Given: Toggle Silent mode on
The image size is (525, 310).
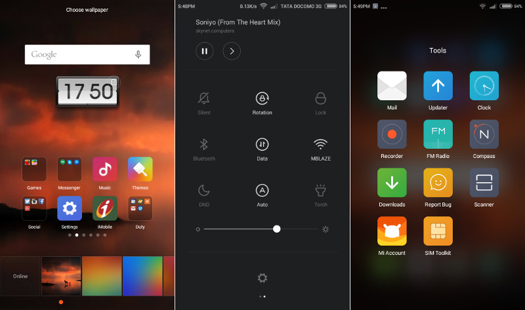Looking at the screenshot, I should pyautogui.click(x=204, y=99).
